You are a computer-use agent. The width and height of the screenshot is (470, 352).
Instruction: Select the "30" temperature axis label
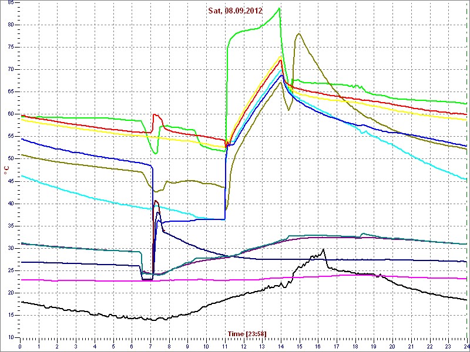[11, 248]
